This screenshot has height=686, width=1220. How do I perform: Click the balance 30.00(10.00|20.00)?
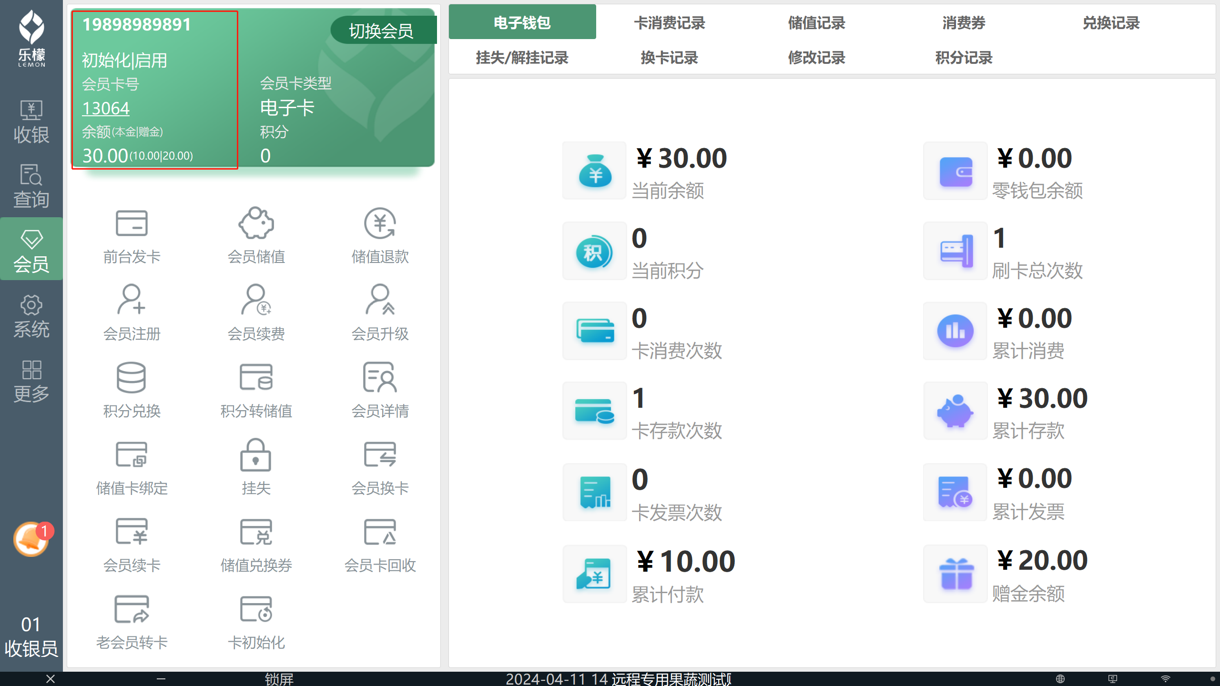(138, 156)
